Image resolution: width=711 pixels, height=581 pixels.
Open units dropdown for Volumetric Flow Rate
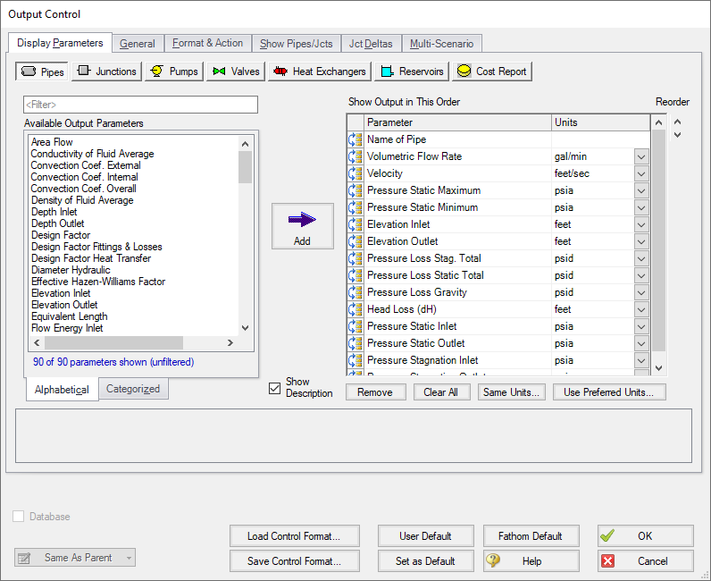coord(640,156)
